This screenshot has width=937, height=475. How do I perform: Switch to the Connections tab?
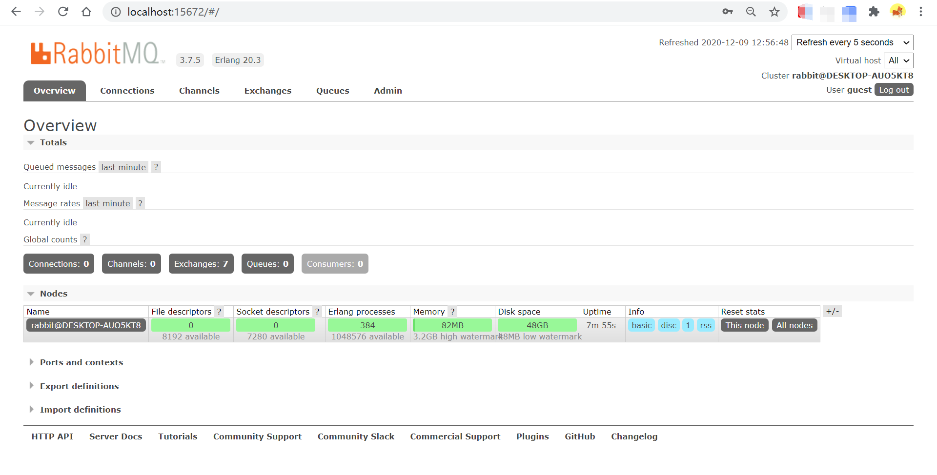127,91
